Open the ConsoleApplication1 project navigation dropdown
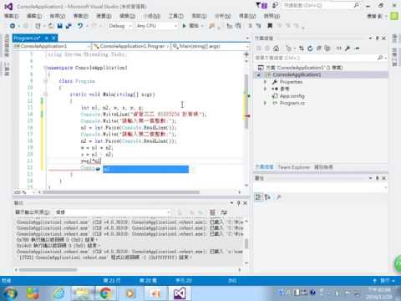Image resolution: width=401 pixels, height=301 pixels. [53, 46]
